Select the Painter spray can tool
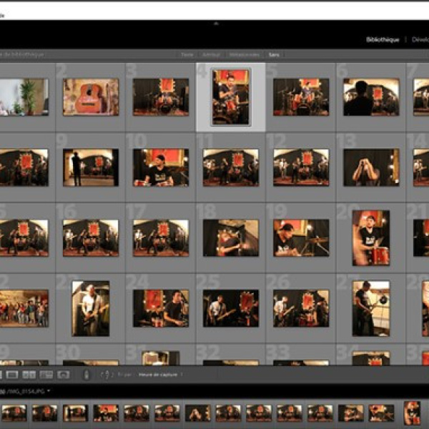The width and height of the screenshot is (429, 429). click(87, 374)
